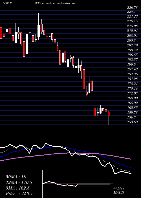Click the 5MA : 162.8 readout

tap(17, 188)
